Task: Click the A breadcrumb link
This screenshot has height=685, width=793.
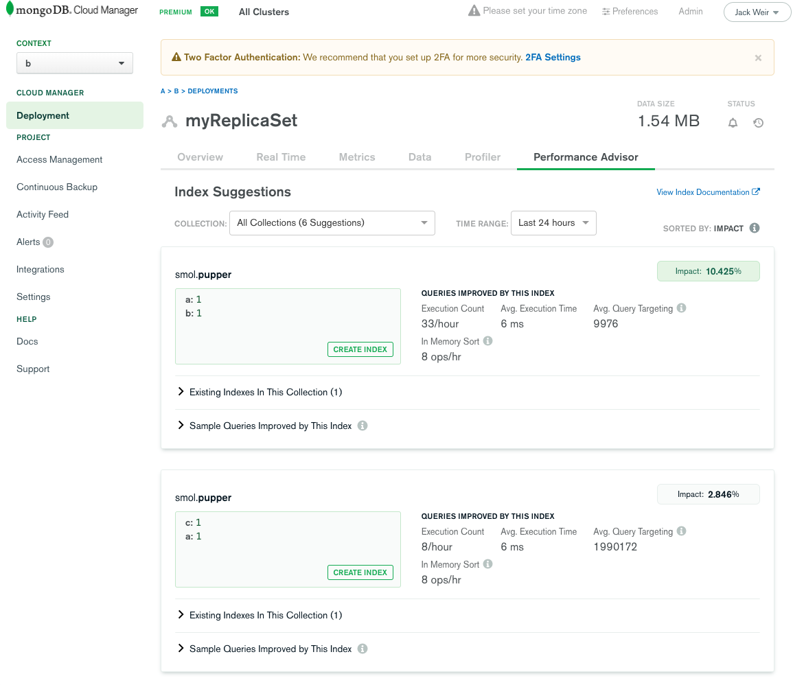Action: point(163,91)
